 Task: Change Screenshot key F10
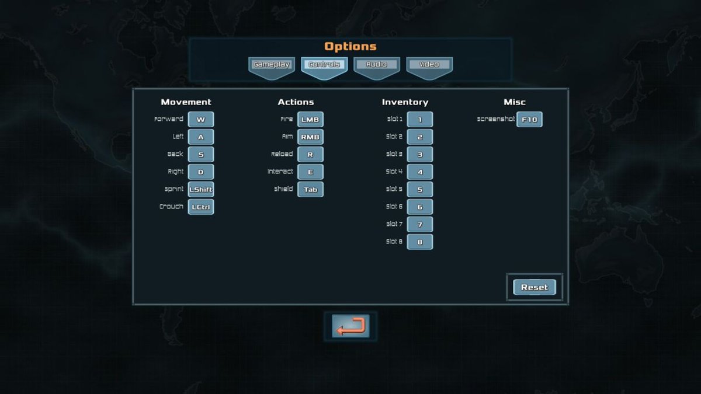coord(529,120)
